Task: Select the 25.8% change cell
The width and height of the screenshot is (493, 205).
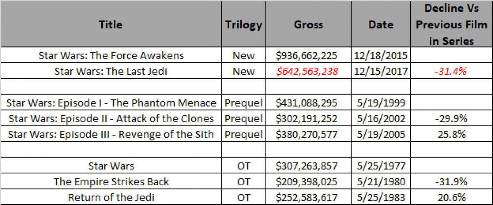Action: pos(451,134)
